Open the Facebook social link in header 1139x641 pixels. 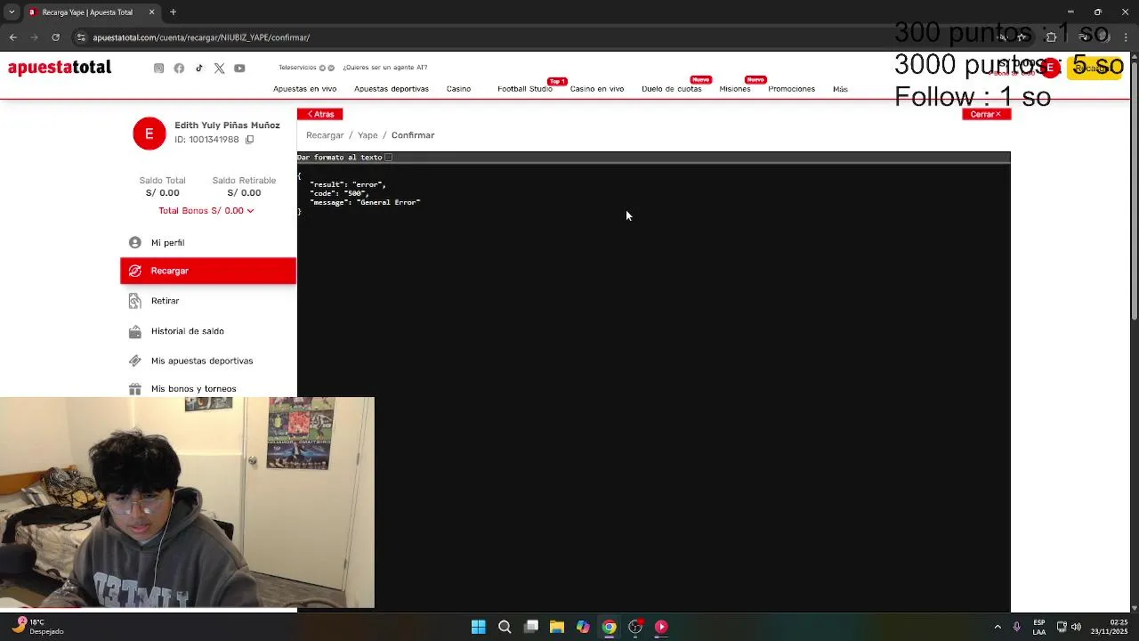(x=179, y=69)
